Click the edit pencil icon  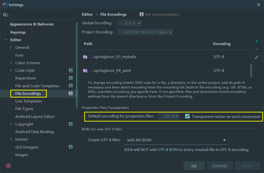pos(256,57)
